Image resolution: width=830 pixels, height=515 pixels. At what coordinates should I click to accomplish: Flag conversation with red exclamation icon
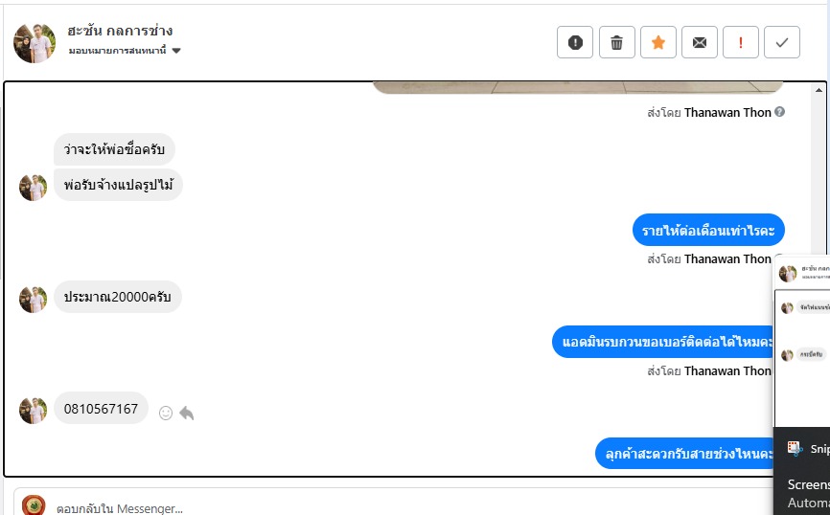741,42
